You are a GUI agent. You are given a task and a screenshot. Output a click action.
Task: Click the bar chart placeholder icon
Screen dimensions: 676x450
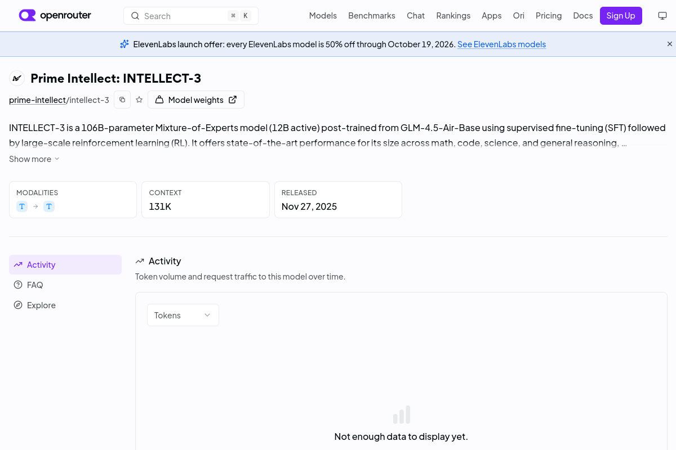click(402, 415)
